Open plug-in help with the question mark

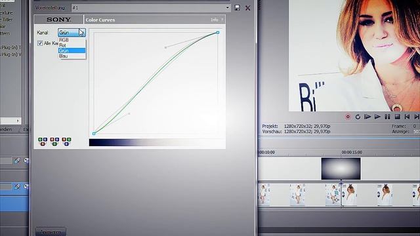tap(222, 20)
